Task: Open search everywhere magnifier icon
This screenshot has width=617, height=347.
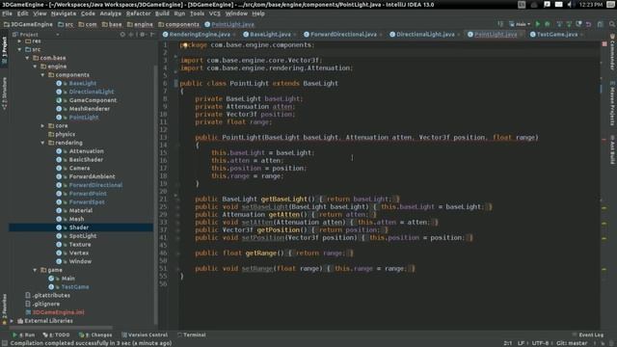Action: point(612,24)
